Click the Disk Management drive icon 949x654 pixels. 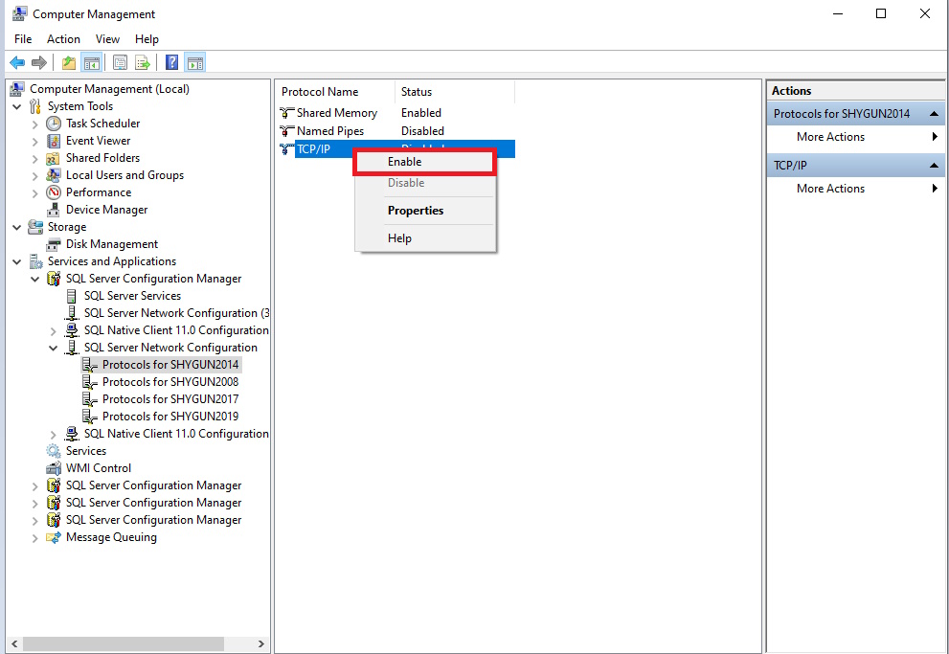(x=54, y=244)
